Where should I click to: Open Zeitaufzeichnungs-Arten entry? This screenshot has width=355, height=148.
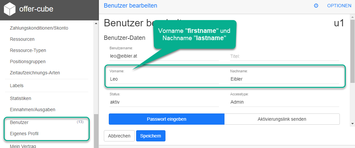pyautogui.click(x=35, y=73)
